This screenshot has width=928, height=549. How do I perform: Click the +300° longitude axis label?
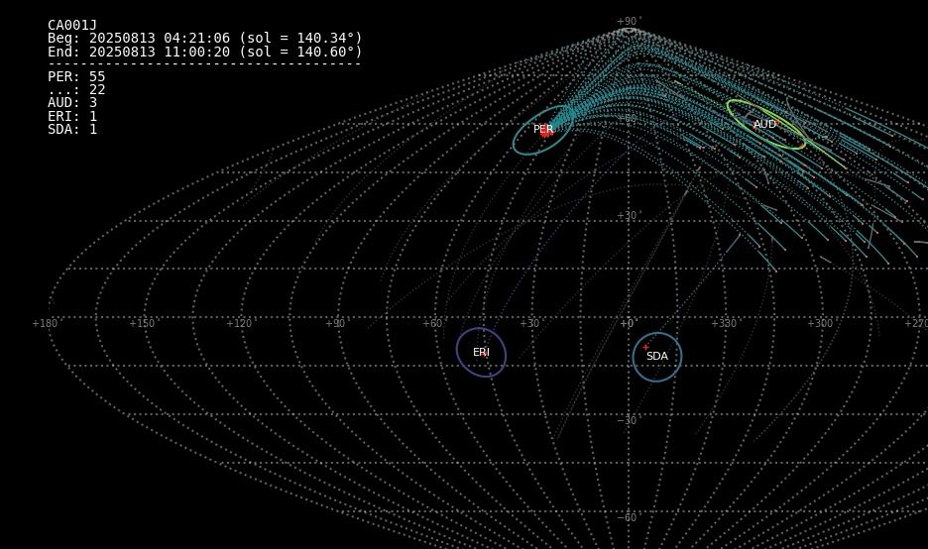pyautogui.click(x=821, y=324)
